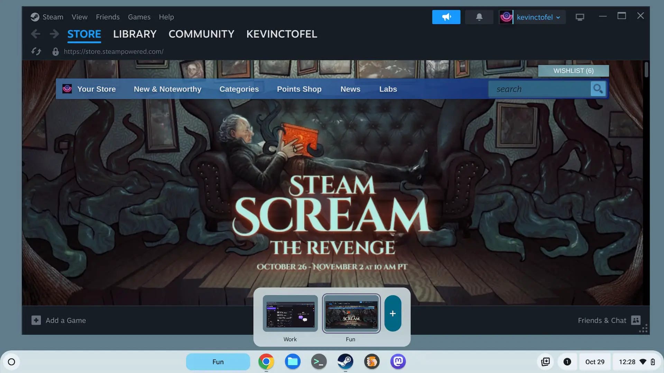
Task: Click the store URL address text
Action: click(113, 51)
